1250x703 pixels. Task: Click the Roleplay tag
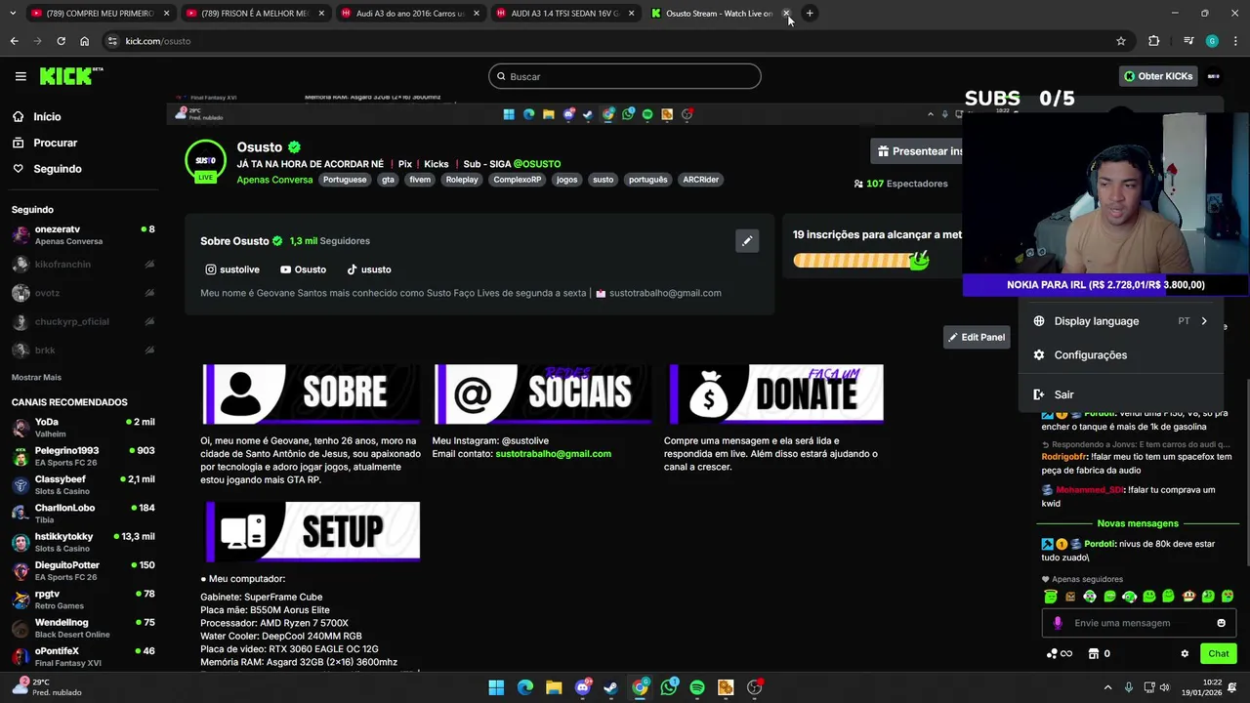(x=462, y=180)
